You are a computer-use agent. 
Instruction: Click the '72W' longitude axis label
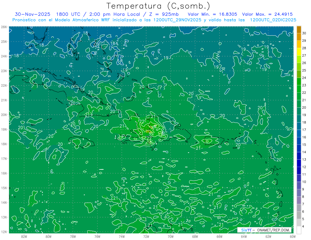pyautogui.click(x=146, y=236)
